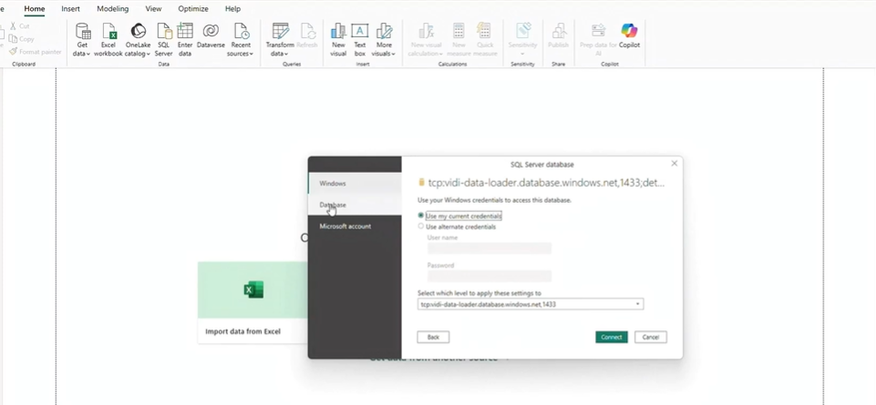Click the Enter data icon
This screenshot has height=405, width=876.
click(185, 31)
